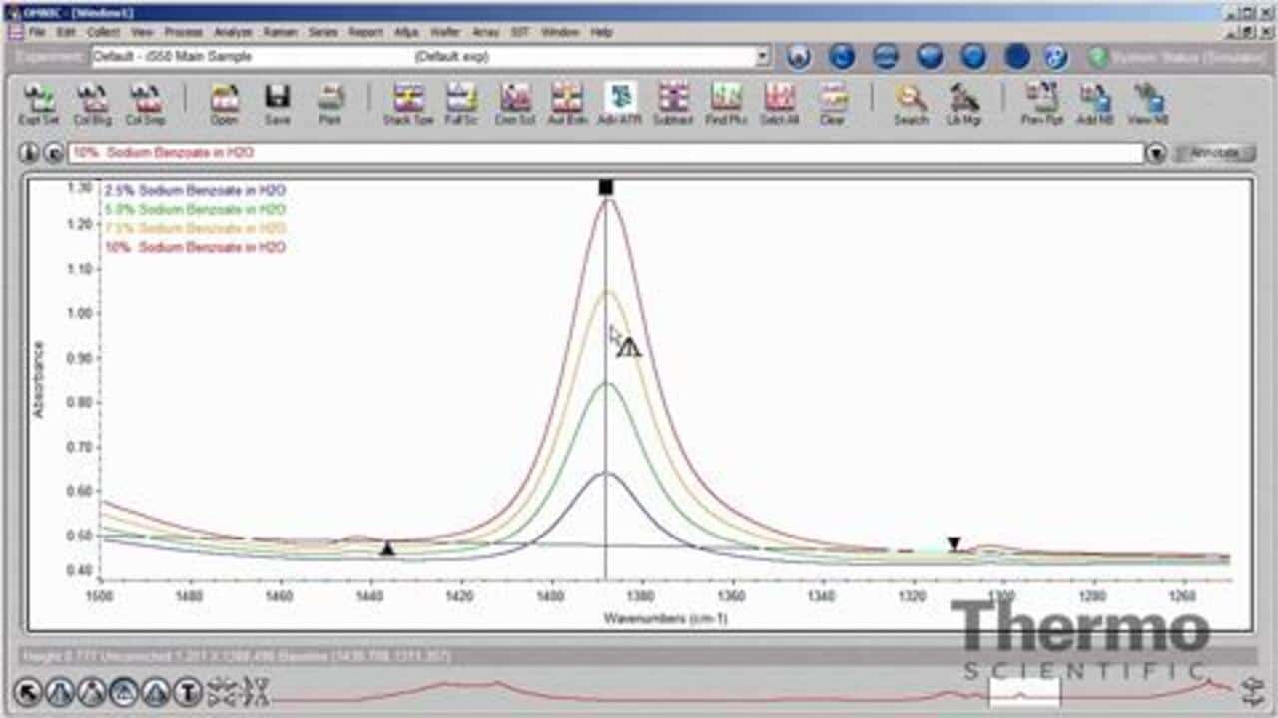This screenshot has width=1278, height=718.
Task: Click Col Bkg to collect background
Action: coord(92,103)
